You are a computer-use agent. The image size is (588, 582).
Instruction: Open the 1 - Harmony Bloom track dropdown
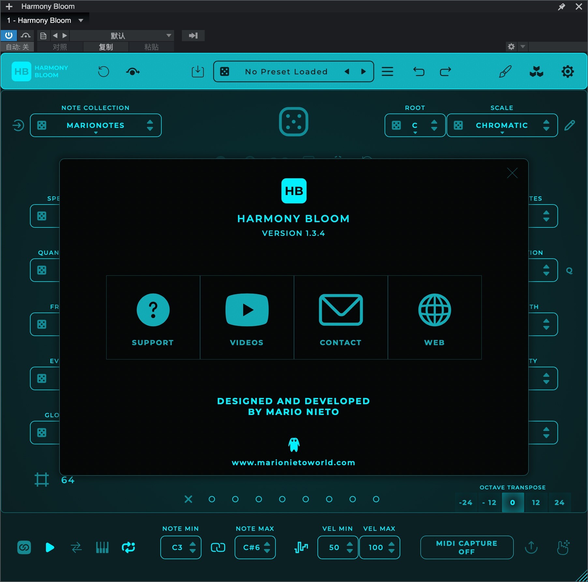pyautogui.click(x=45, y=21)
